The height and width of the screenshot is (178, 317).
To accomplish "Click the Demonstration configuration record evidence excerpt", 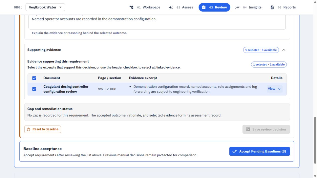I will tap(195, 89).
